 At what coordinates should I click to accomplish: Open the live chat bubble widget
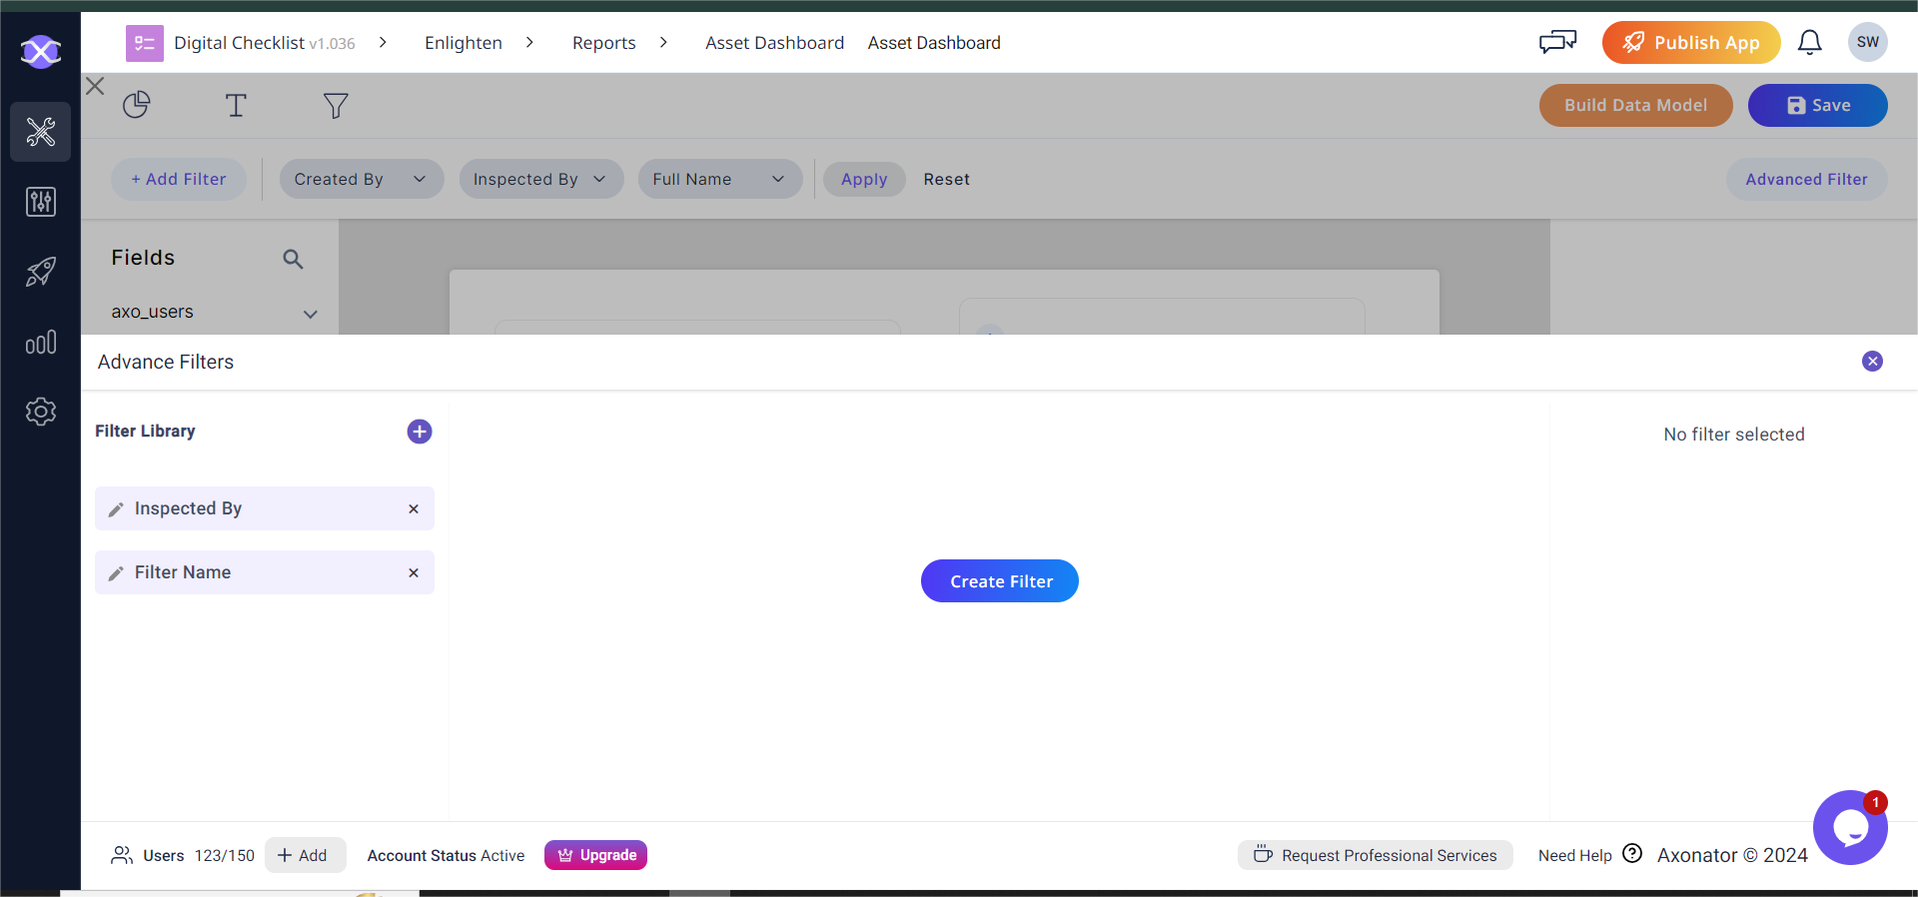click(1849, 828)
